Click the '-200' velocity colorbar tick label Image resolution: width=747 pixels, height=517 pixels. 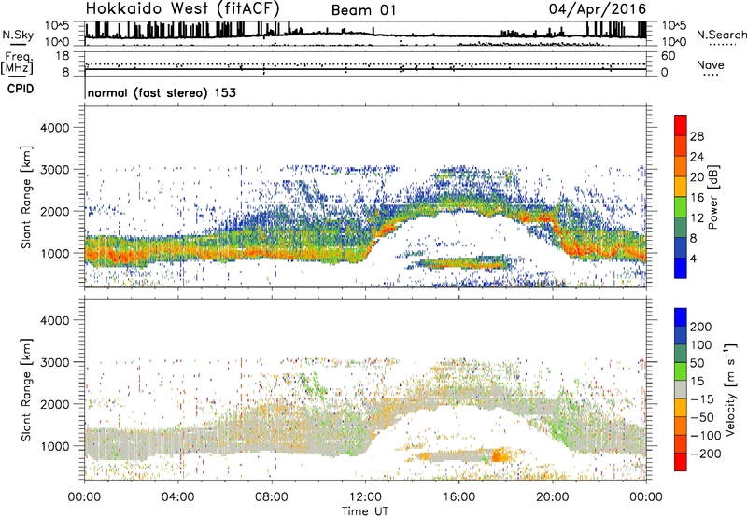(x=705, y=454)
